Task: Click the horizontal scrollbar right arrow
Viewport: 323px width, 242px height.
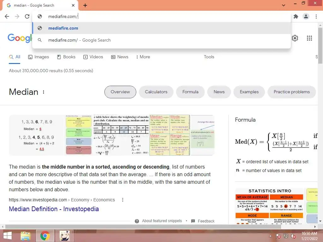Action: click(x=315, y=227)
